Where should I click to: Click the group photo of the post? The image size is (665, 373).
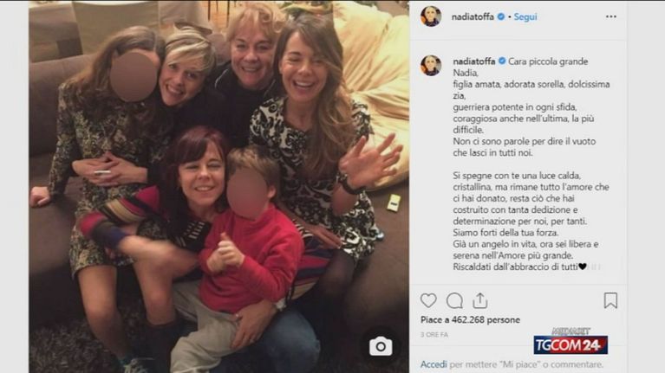coord(217,186)
